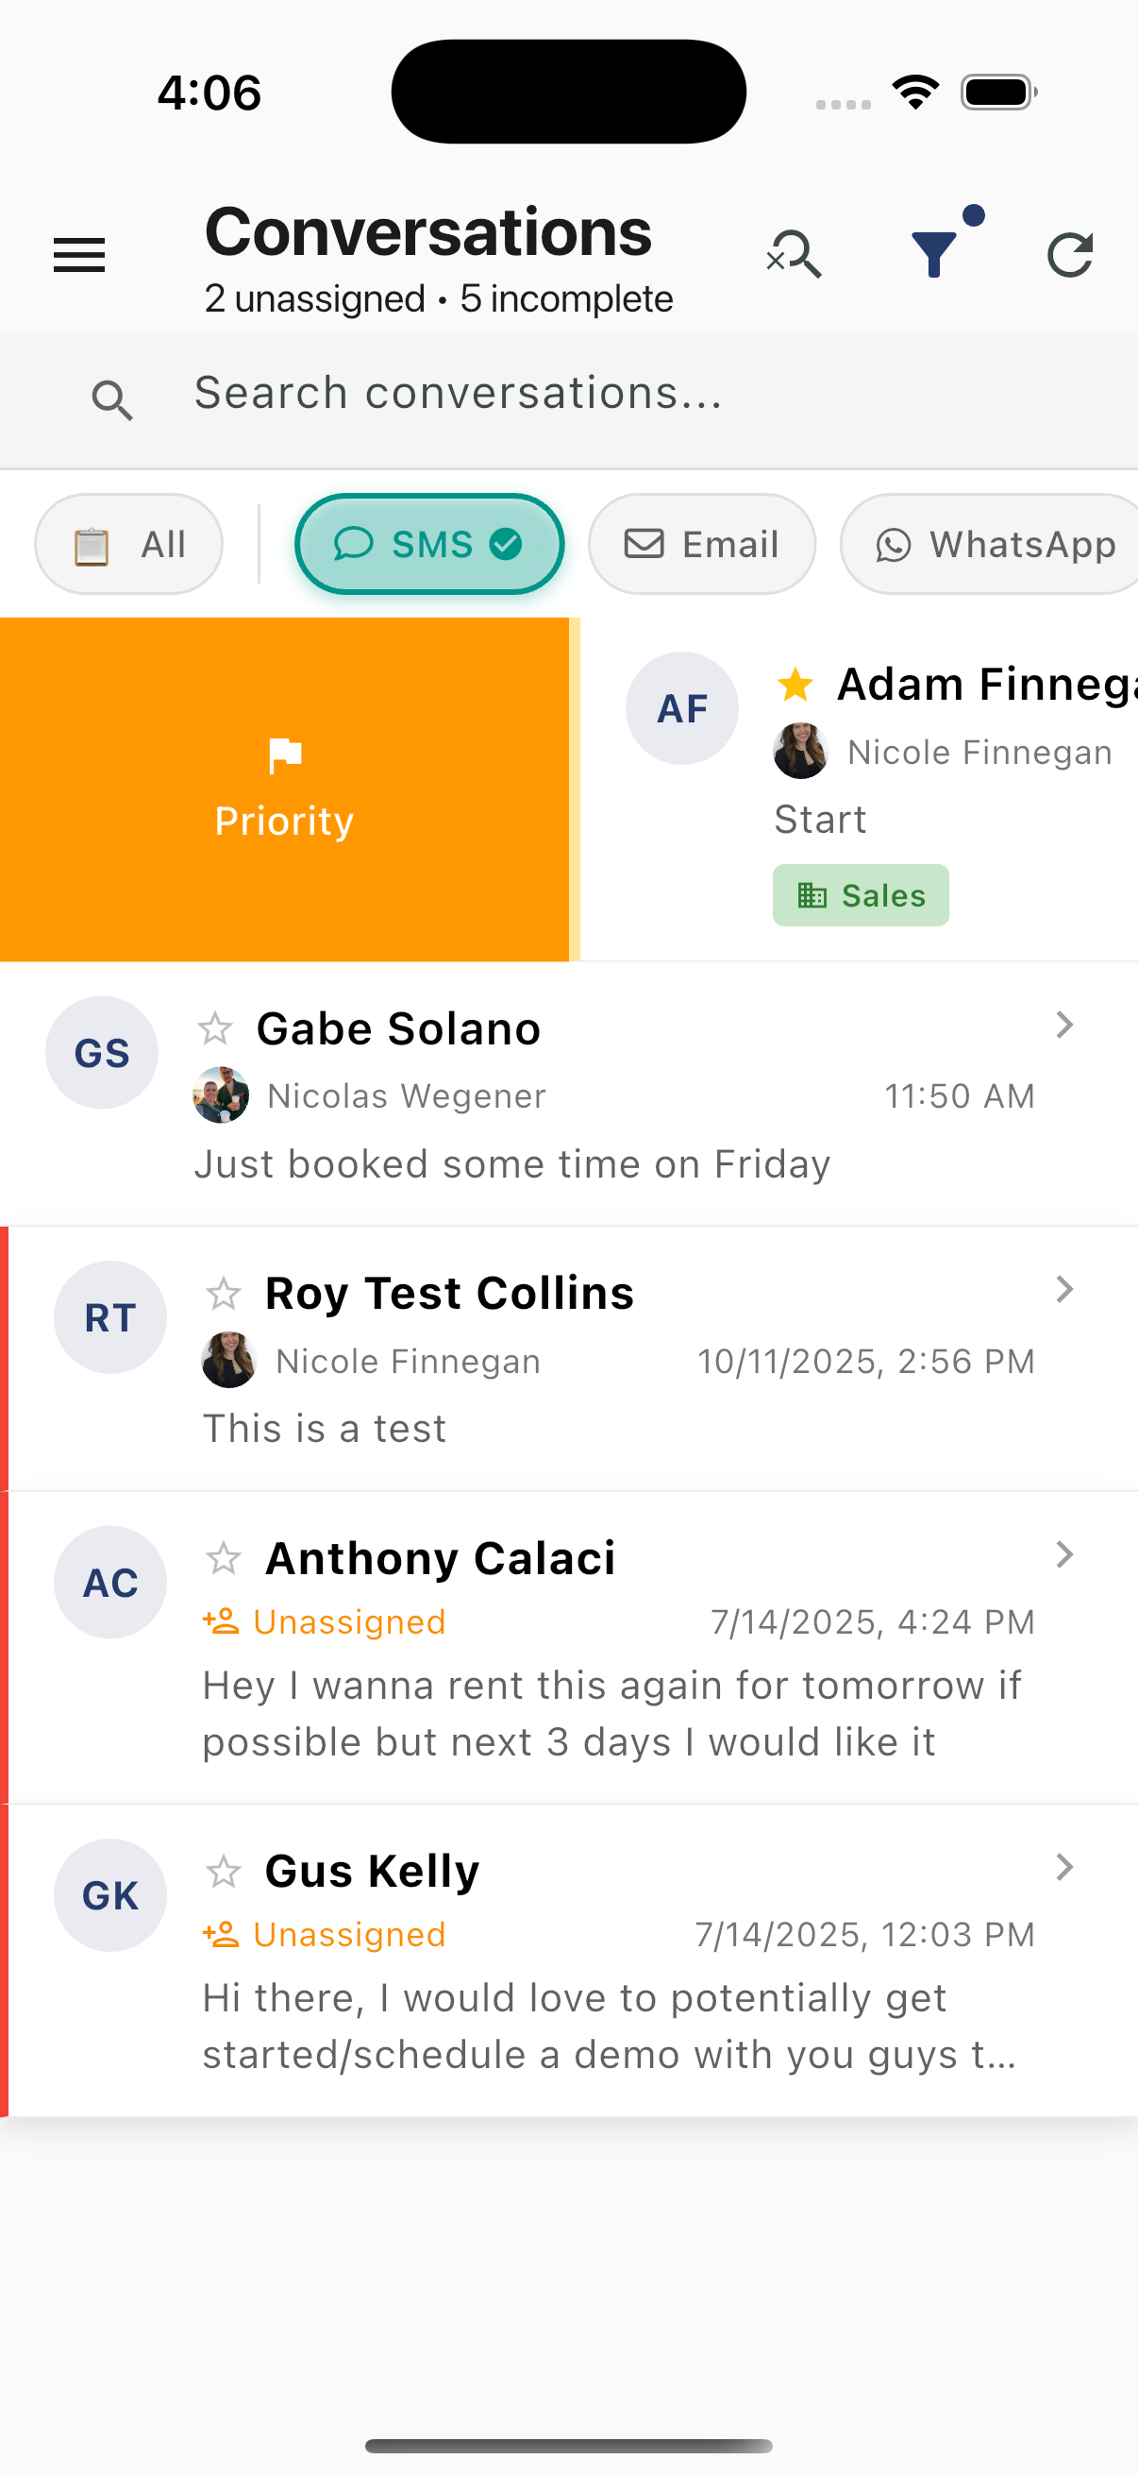The height and width of the screenshot is (2476, 1138).
Task: Open the hamburger navigation menu
Action: click(78, 255)
